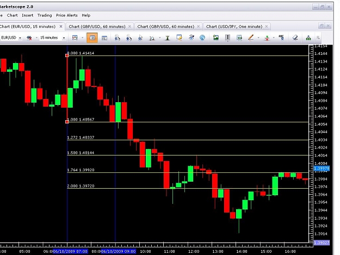Screen dimensions: 340x255
Task: Click the blue 1.39027 price axis label
Action: click(x=322, y=242)
